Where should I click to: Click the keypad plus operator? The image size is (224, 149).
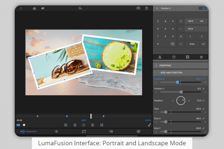181,21
